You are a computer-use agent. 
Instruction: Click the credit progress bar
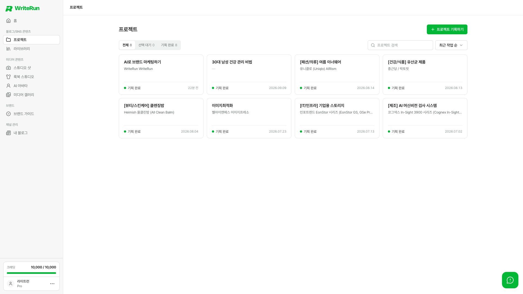point(31,273)
